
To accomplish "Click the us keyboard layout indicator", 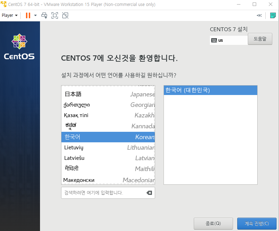I will click(x=229, y=40).
